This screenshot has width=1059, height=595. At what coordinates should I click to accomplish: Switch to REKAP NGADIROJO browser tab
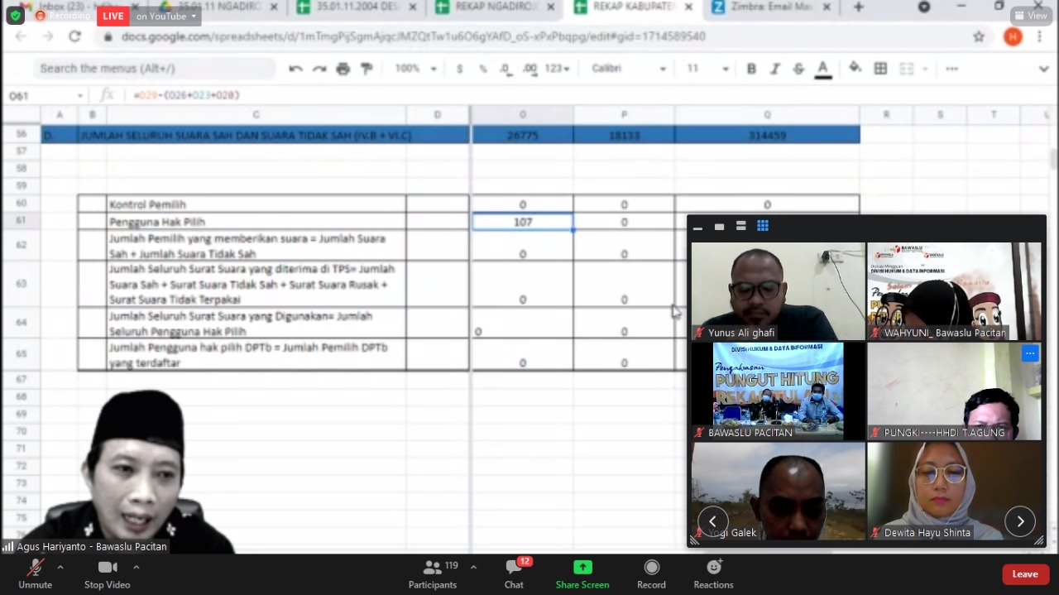point(496,7)
